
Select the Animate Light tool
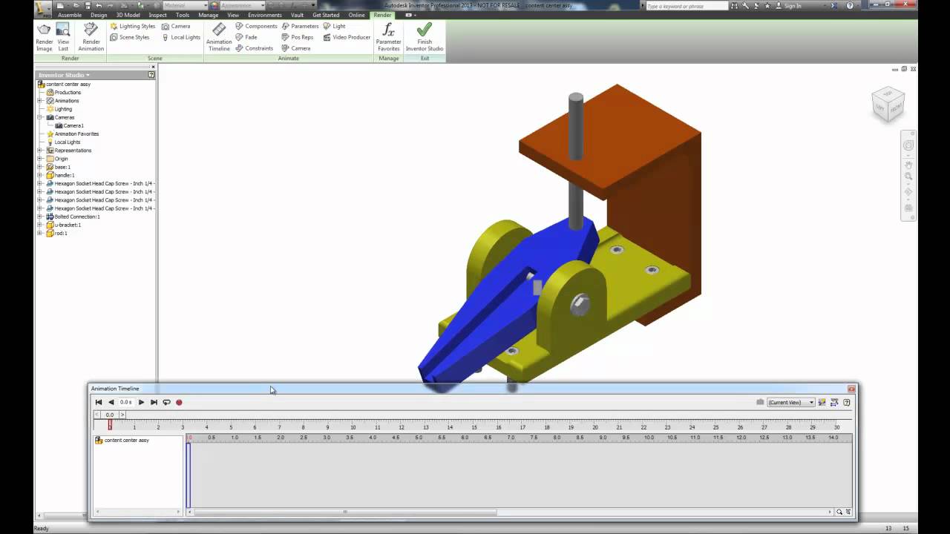click(x=334, y=26)
